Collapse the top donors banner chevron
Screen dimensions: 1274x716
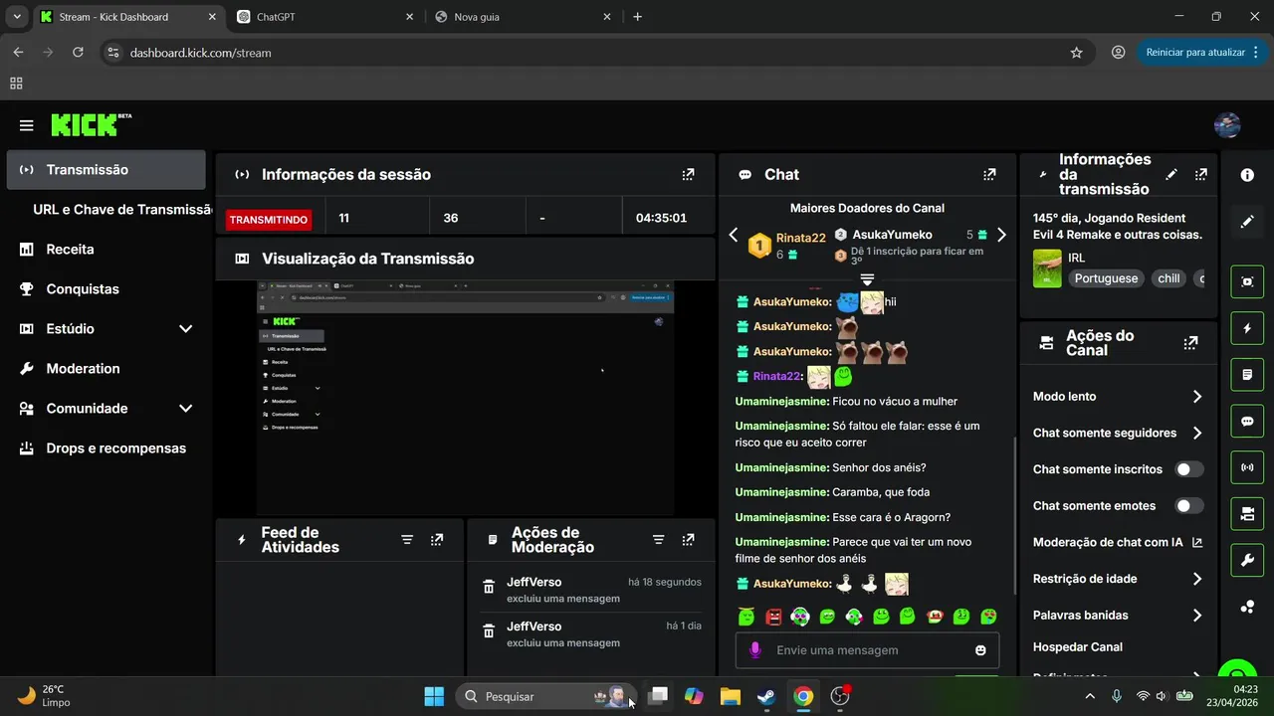pos(867,279)
